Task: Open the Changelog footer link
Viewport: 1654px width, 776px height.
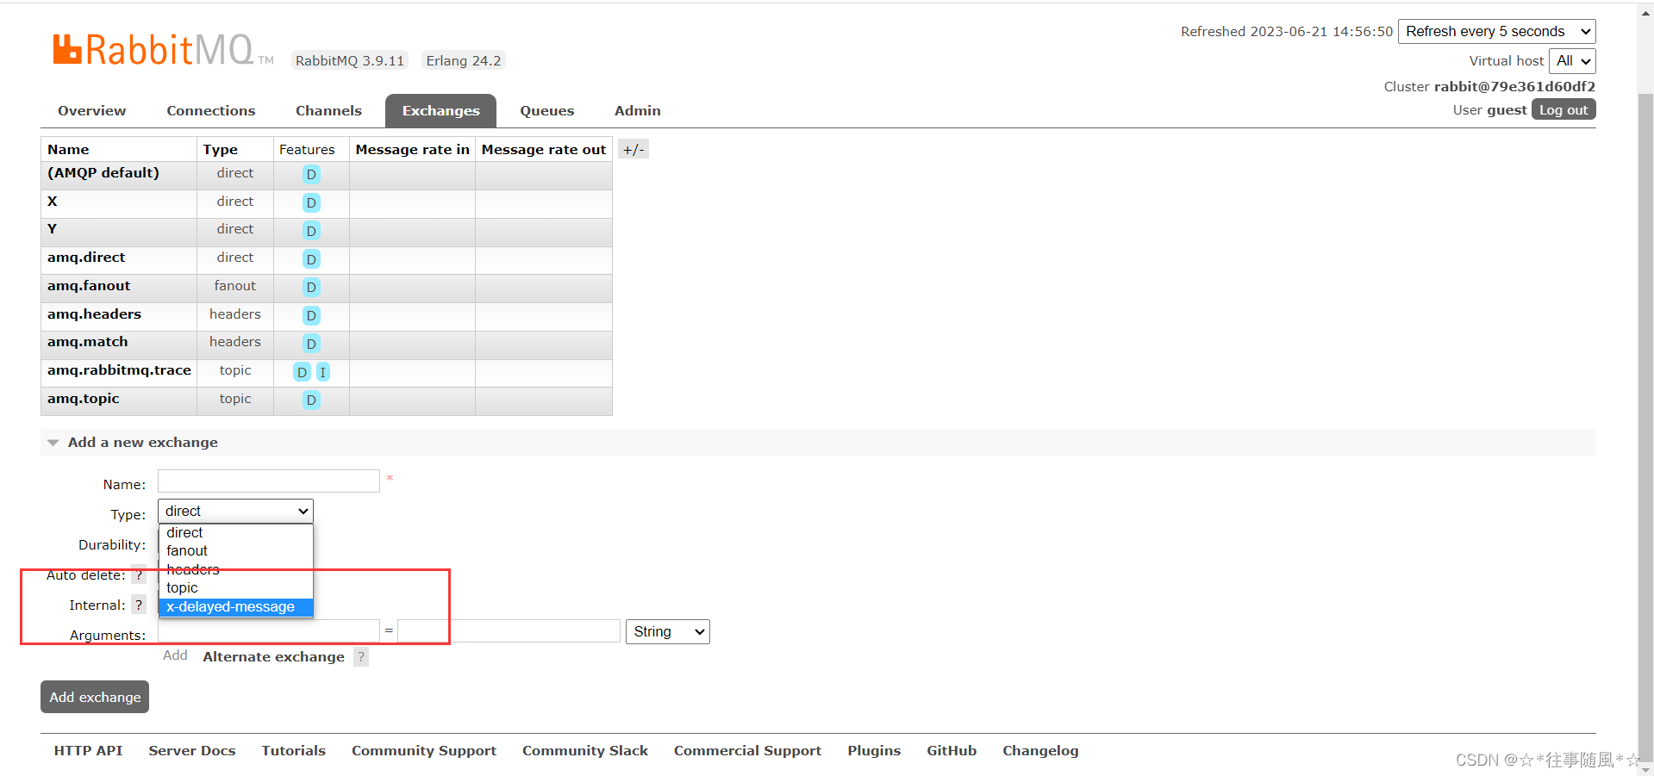Action: (1040, 750)
